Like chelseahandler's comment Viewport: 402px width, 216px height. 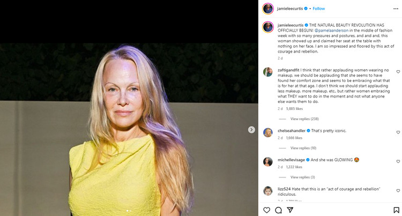pos(398,132)
